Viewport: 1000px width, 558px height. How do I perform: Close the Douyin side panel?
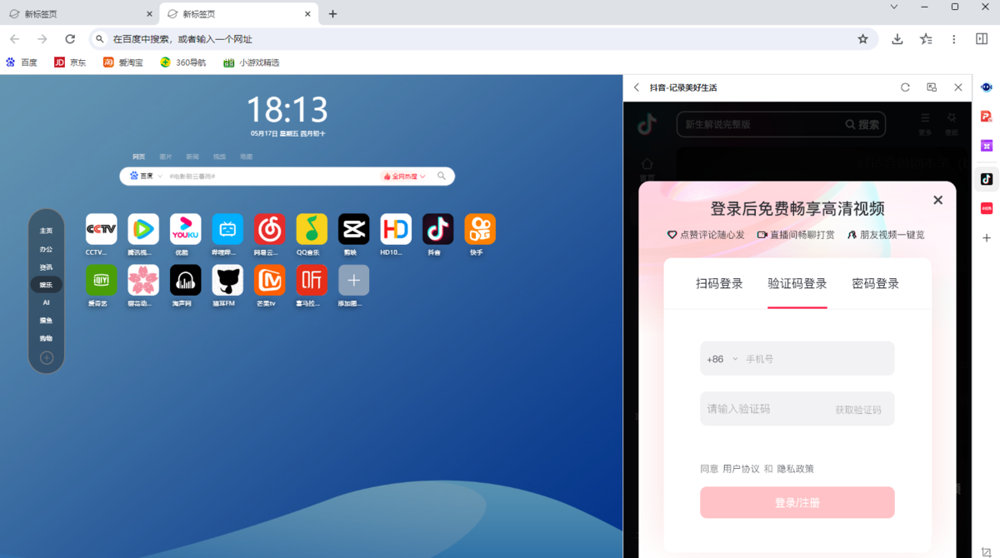coord(958,87)
